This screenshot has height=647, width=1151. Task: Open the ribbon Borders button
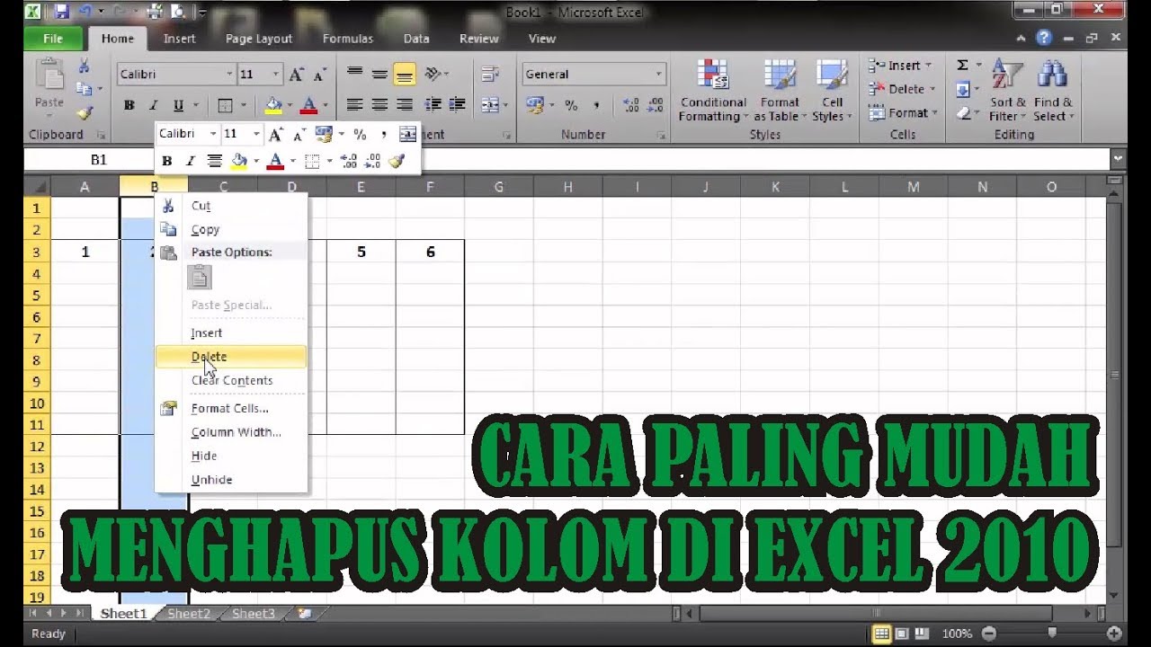226,105
